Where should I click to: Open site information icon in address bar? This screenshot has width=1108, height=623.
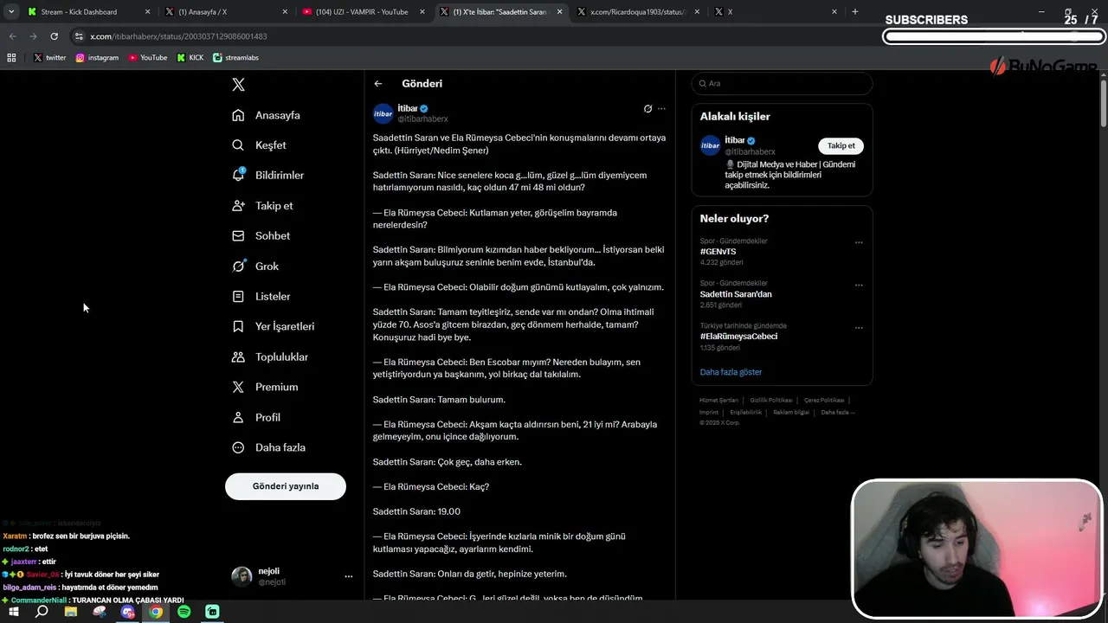[x=79, y=36]
